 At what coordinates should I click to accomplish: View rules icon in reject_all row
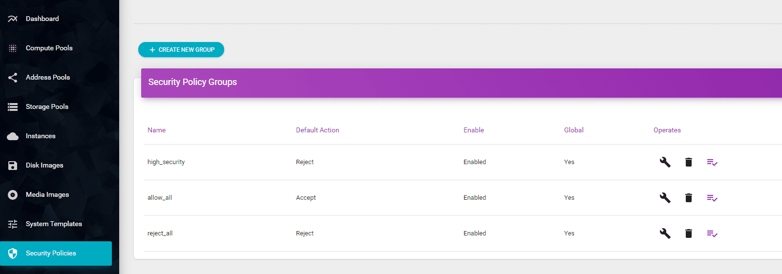point(712,233)
